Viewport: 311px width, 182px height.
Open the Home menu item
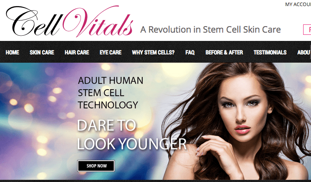(12, 52)
